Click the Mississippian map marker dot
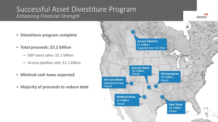This screenshot has height=122, width=218. [x=156, y=86]
